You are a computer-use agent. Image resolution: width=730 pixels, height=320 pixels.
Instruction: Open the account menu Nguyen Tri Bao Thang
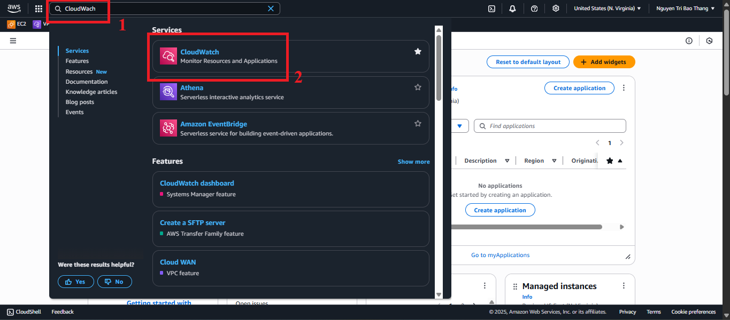685,9
